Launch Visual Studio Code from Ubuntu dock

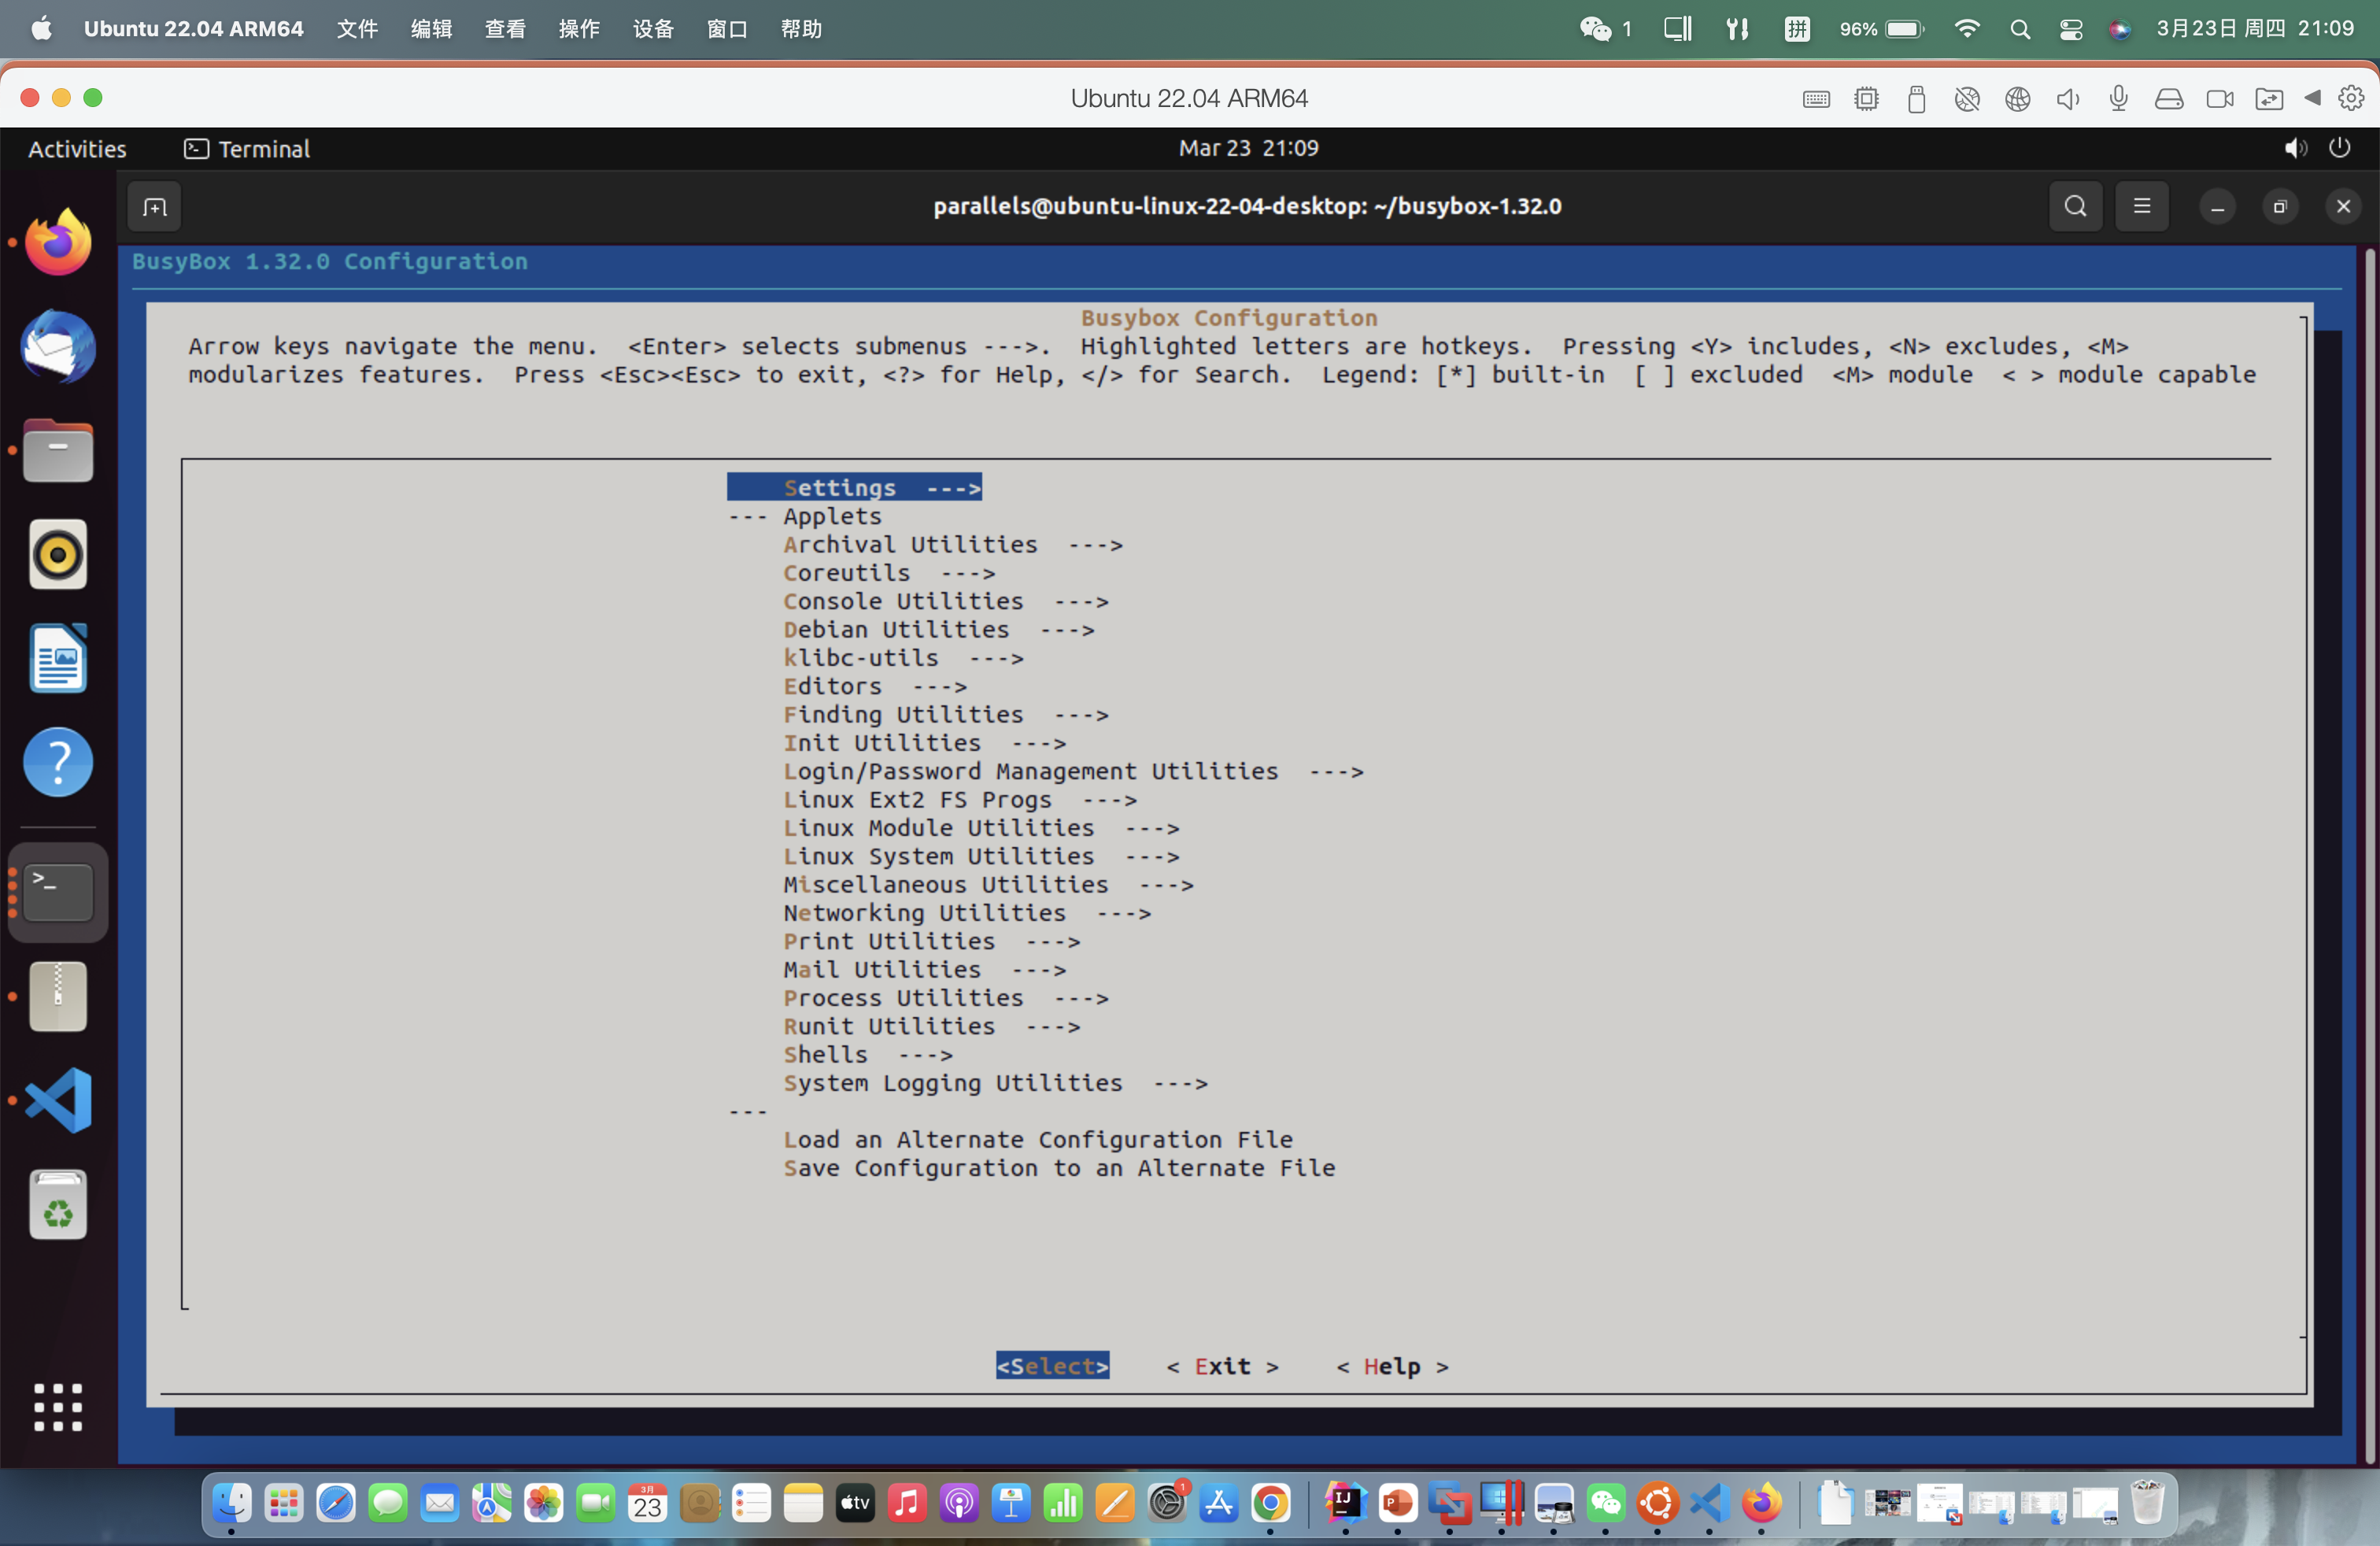(58, 1100)
